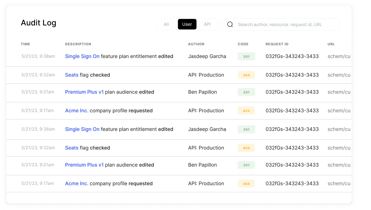Open the first Acme Inc. company link
The width and height of the screenshot is (371, 210).
point(77,111)
